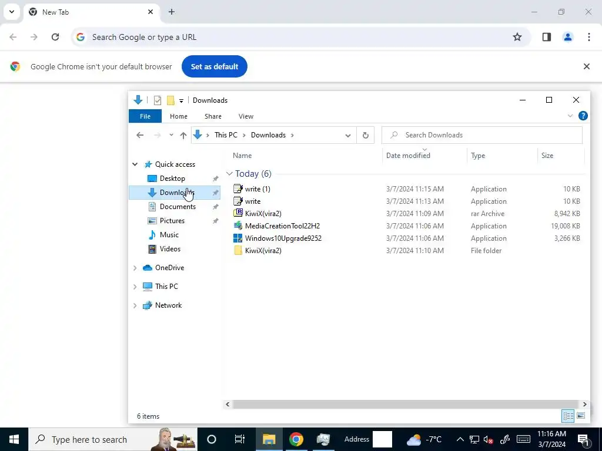Click the horizontal scrollbar in the file list

(405, 404)
